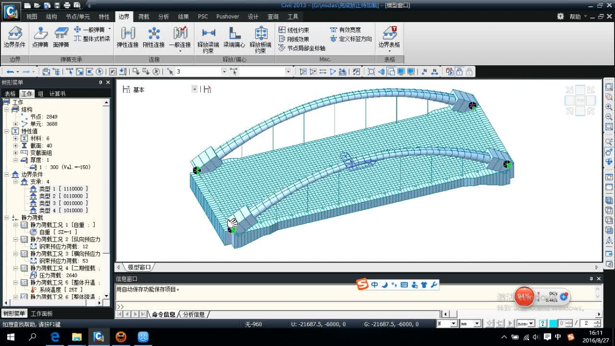Viewport: 615px width, 346px height.
Task: Expand the 单元: 3688 tree node
Action: tap(15, 124)
